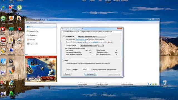Open the Файл menu
Screen dimensions: 178x100
(27, 22)
